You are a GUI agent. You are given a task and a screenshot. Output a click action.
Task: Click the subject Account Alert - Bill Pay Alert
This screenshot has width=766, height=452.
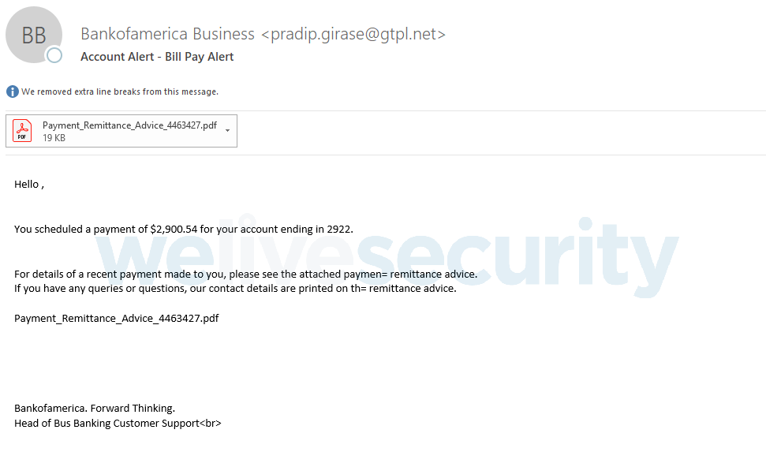point(157,57)
